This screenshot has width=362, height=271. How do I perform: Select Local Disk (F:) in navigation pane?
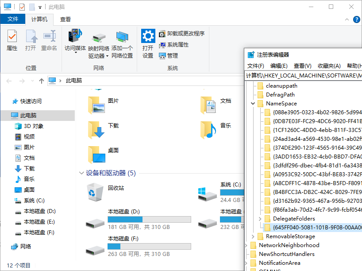click(x=35, y=232)
